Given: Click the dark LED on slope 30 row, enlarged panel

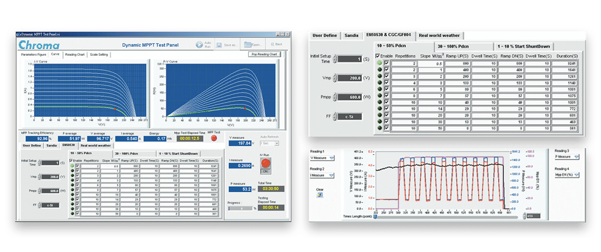Looking at the screenshot, I should (380, 122).
